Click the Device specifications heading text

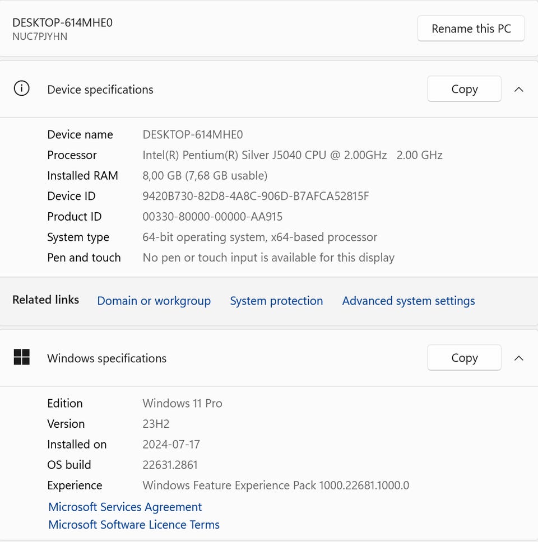pyautogui.click(x=100, y=90)
